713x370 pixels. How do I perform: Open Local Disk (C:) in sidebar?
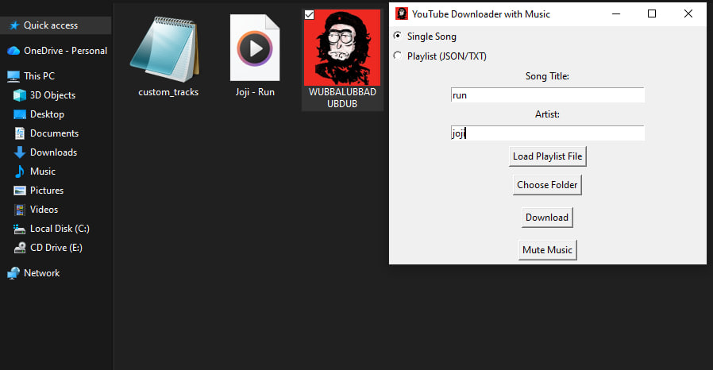(x=60, y=229)
